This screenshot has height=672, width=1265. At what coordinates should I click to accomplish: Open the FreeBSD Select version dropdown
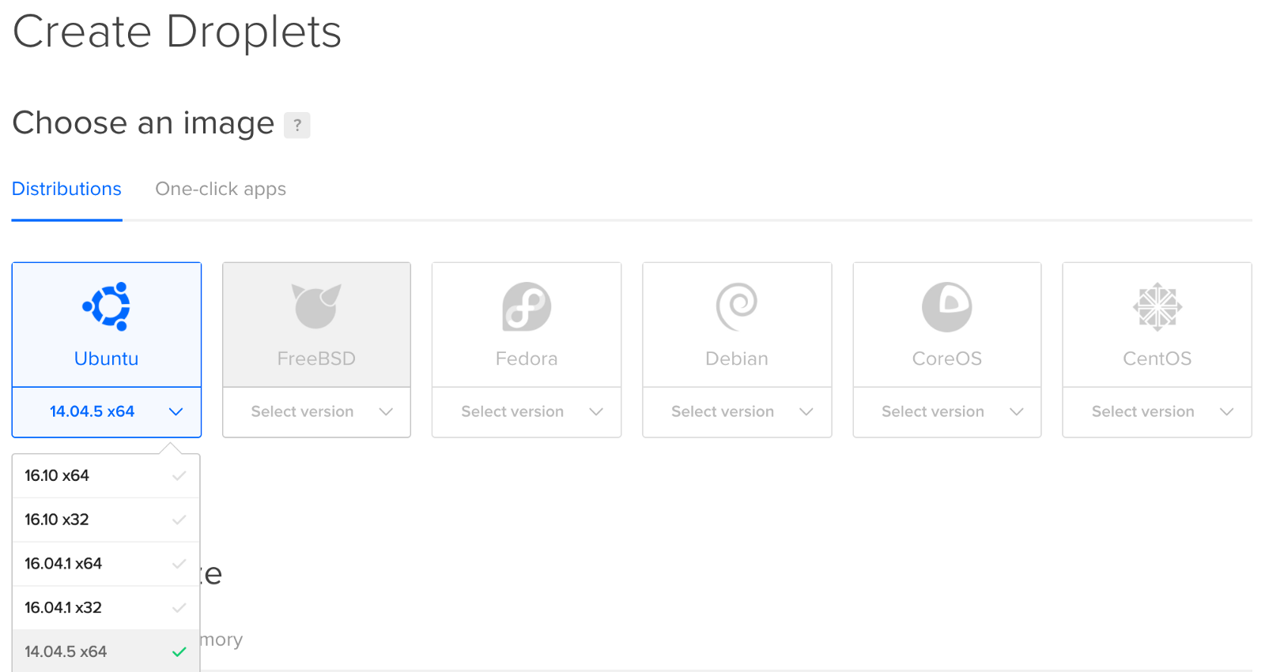point(316,411)
